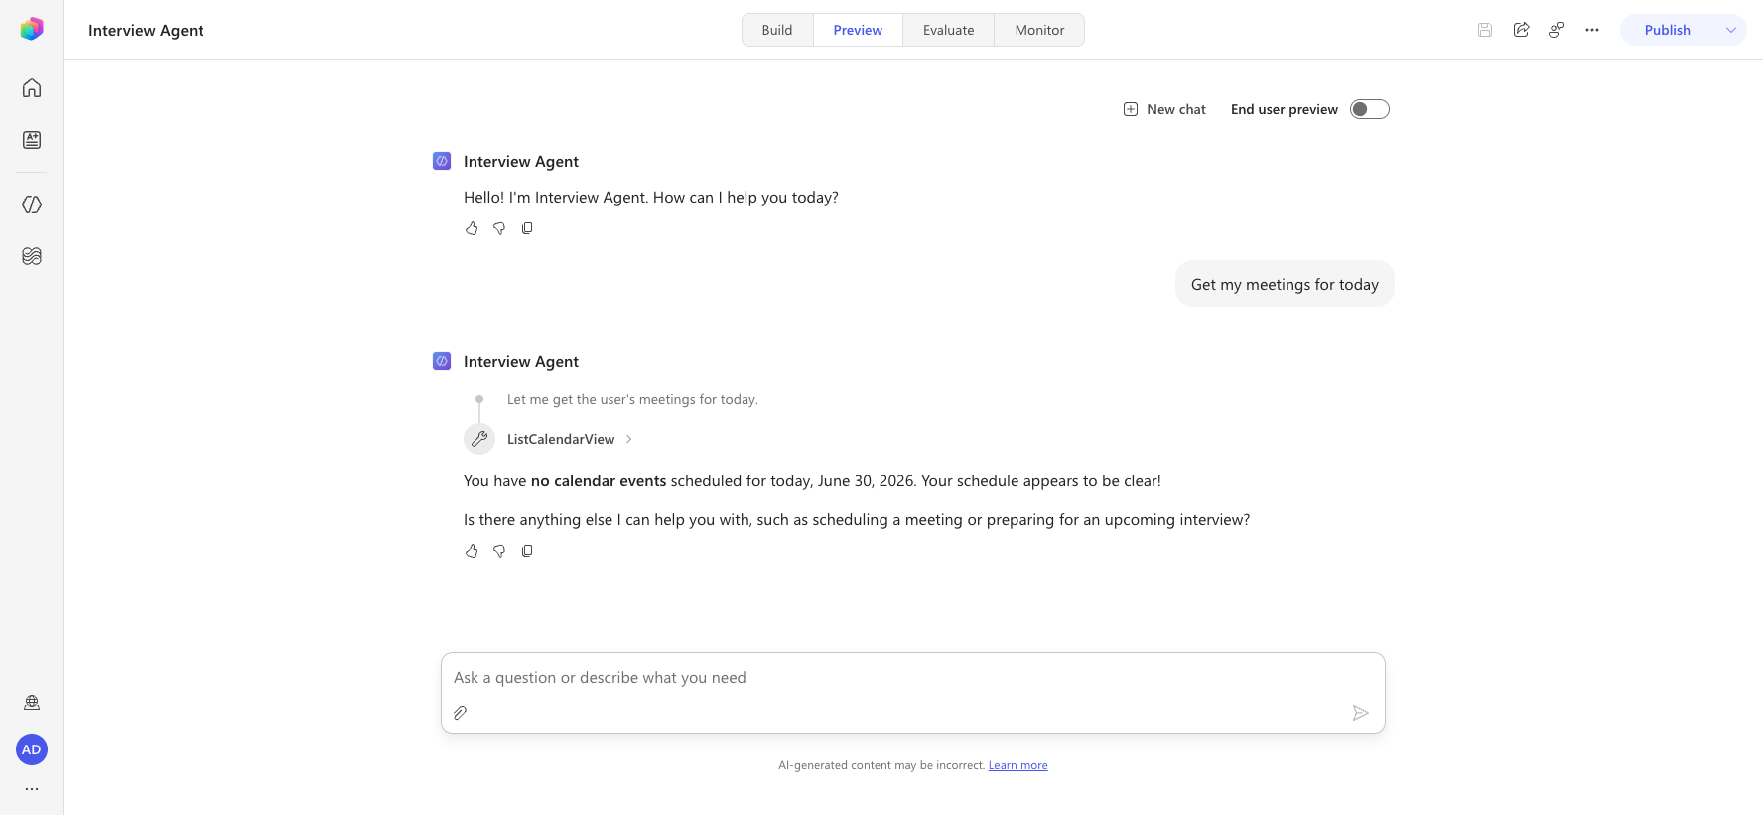
Task: Expand the ListCalendarView tool details chevron
Action: pos(629,439)
